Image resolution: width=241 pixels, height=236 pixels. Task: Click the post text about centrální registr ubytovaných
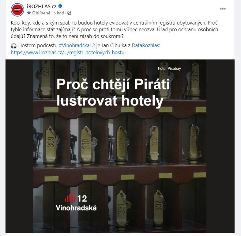[114, 29]
